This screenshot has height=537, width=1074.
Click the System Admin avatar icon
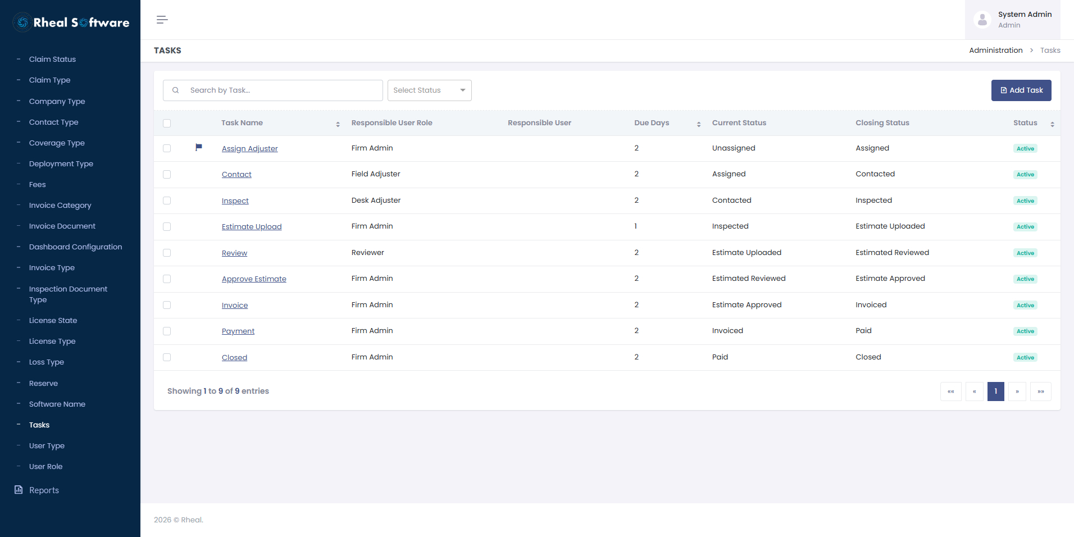[982, 20]
